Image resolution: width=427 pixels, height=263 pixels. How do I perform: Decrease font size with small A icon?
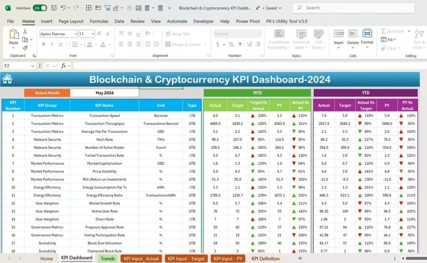click(108, 34)
